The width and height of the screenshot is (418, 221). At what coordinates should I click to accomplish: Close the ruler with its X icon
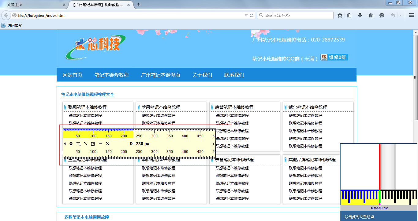(108, 144)
